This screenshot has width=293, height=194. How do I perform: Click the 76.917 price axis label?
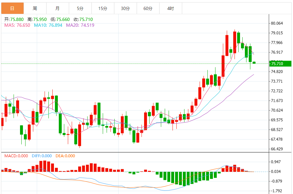pyautogui.click(x=277, y=52)
